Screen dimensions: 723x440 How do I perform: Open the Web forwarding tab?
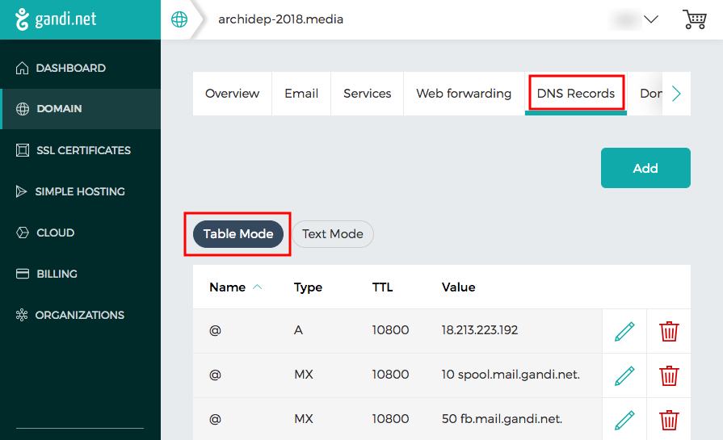[464, 94]
